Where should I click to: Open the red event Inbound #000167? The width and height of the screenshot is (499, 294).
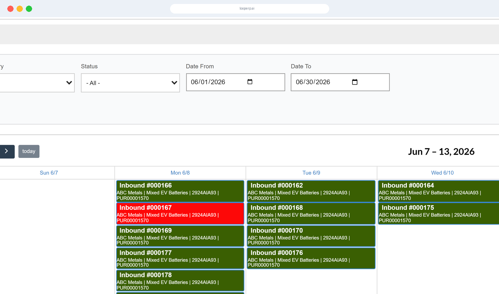tap(180, 213)
